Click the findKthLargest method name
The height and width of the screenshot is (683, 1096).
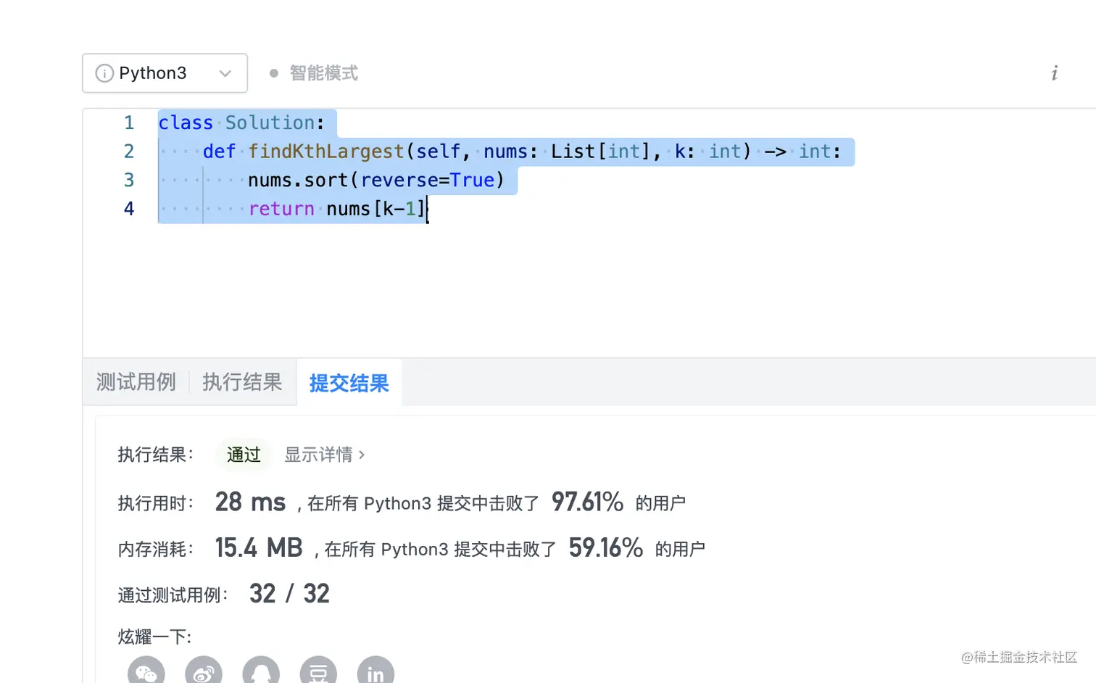tap(325, 152)
